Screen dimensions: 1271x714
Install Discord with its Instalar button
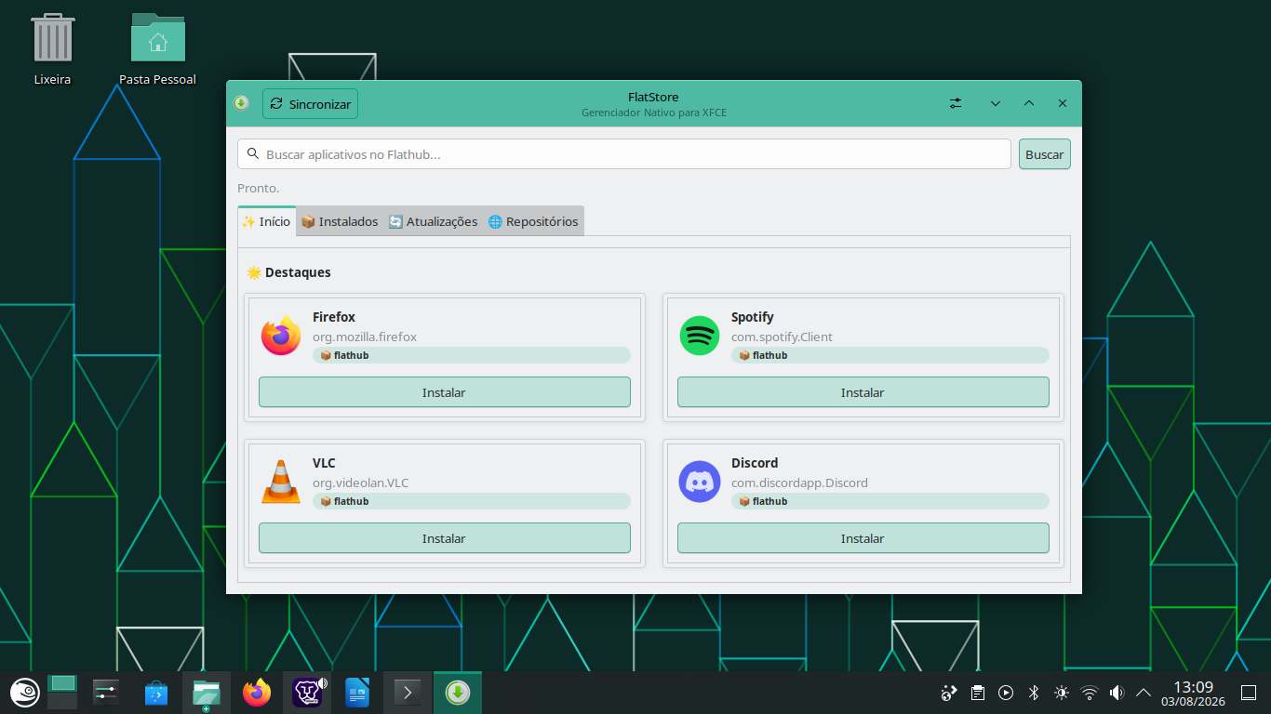coord(863,538)
